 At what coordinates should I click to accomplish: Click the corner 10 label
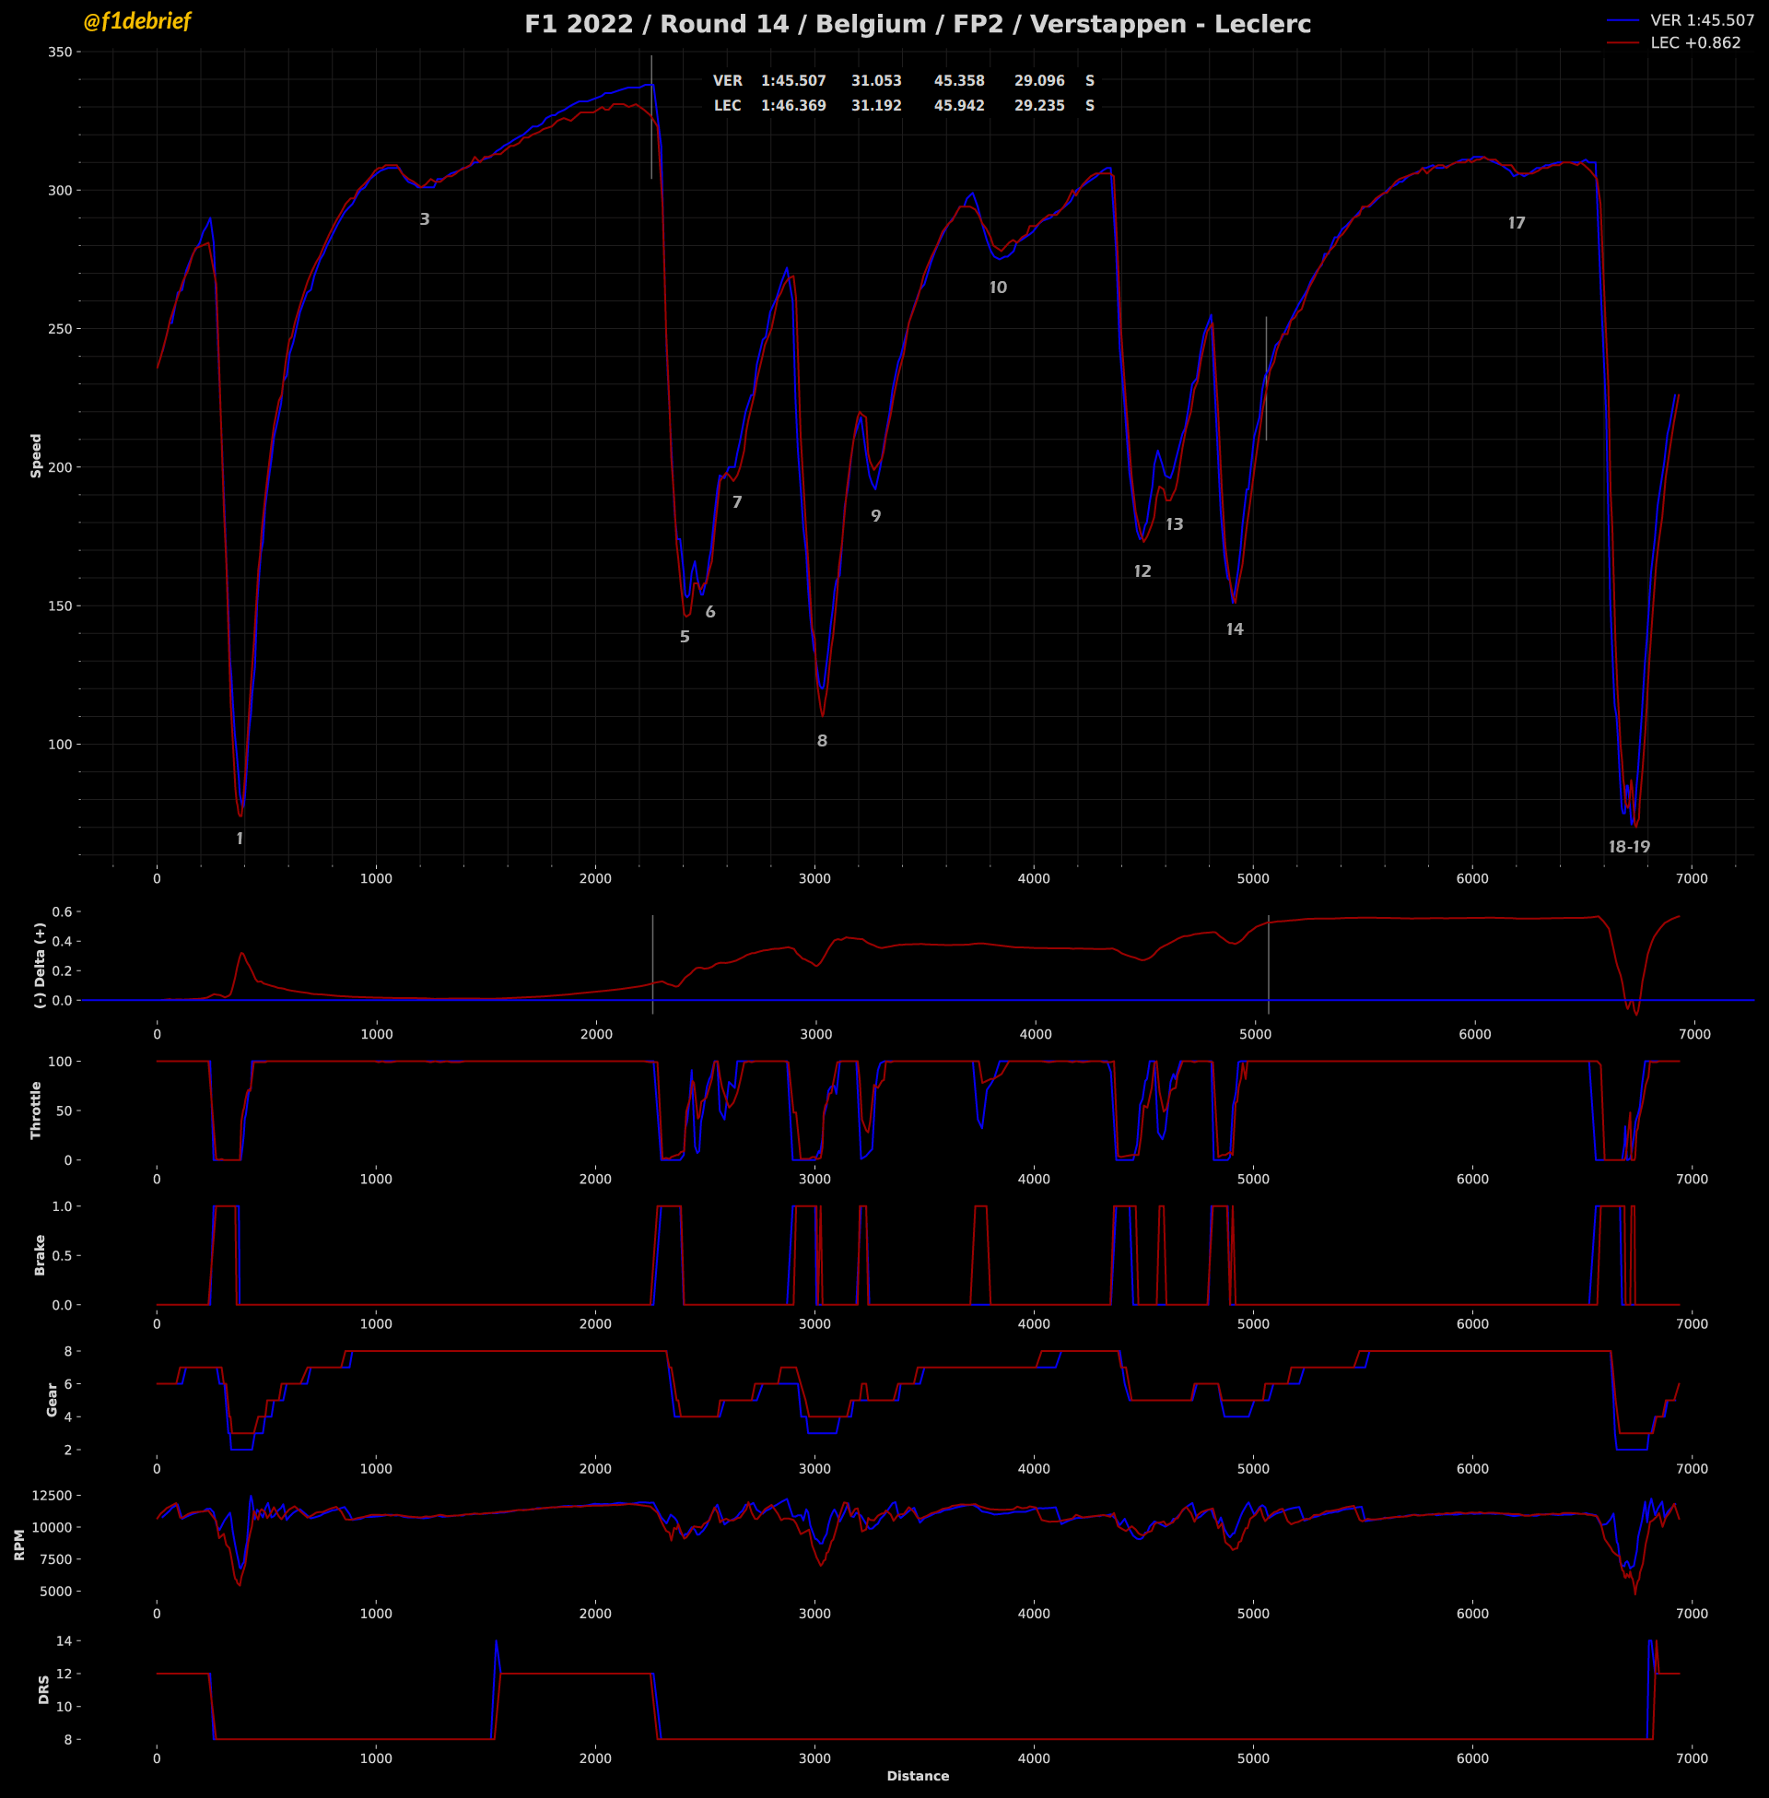[998, 288]
